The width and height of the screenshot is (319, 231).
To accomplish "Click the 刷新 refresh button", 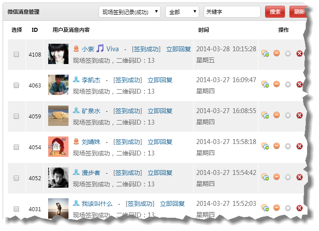I will click(299, 12).
